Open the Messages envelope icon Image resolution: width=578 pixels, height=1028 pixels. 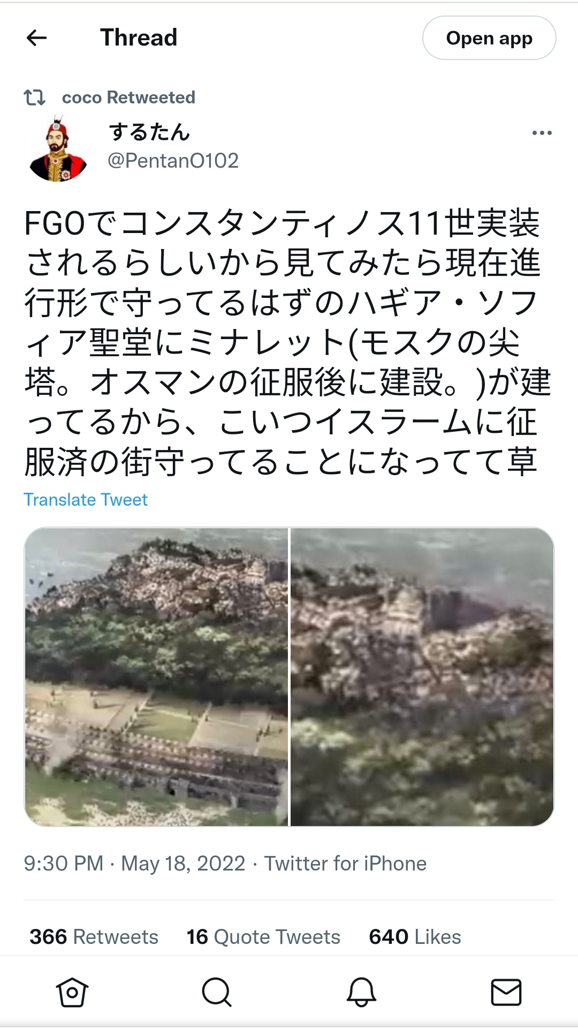point(506,992)
